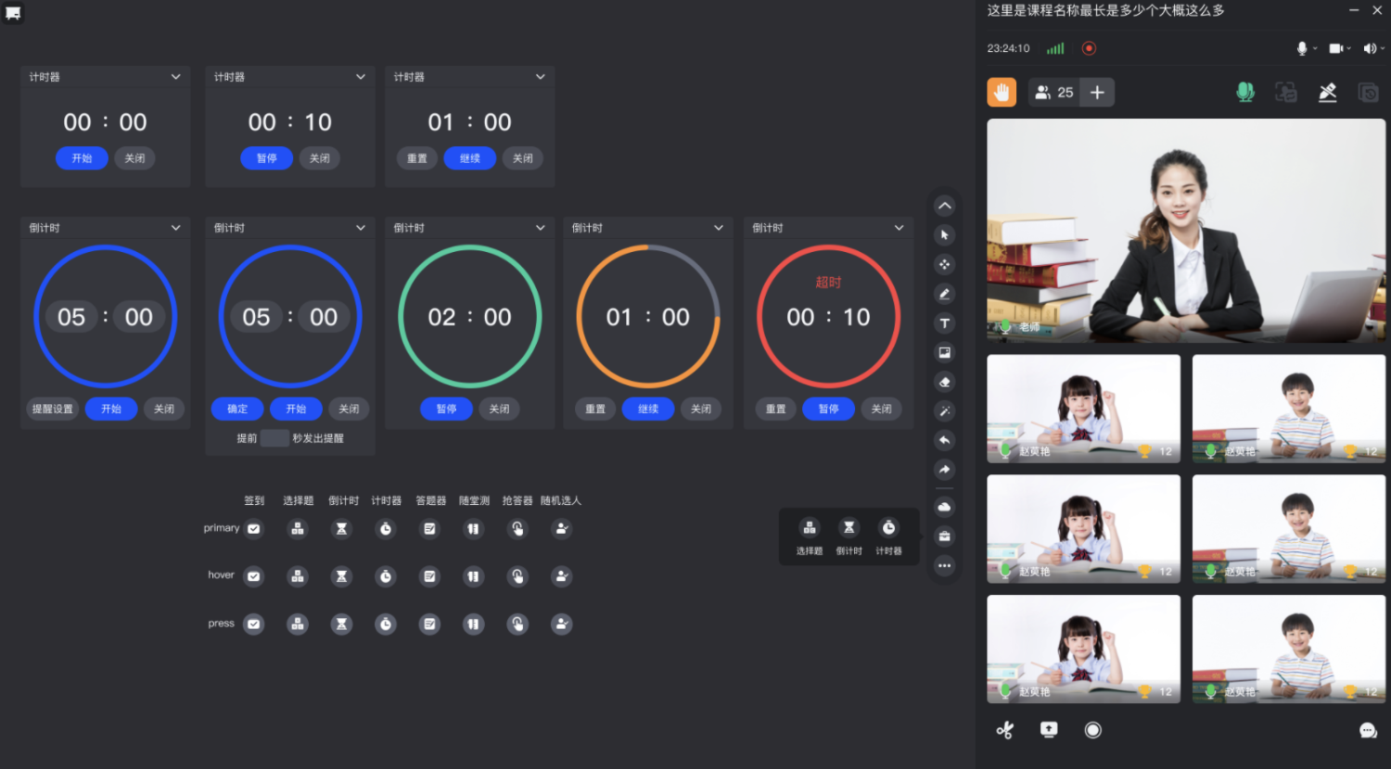Choose 倒计时 in the toolbox popup
This screenshot has width=1391, height=769.
coord(849,536)
